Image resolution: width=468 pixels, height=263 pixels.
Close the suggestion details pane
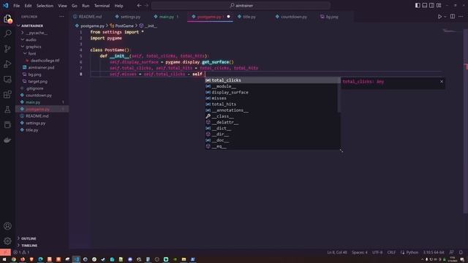[442, 81]
